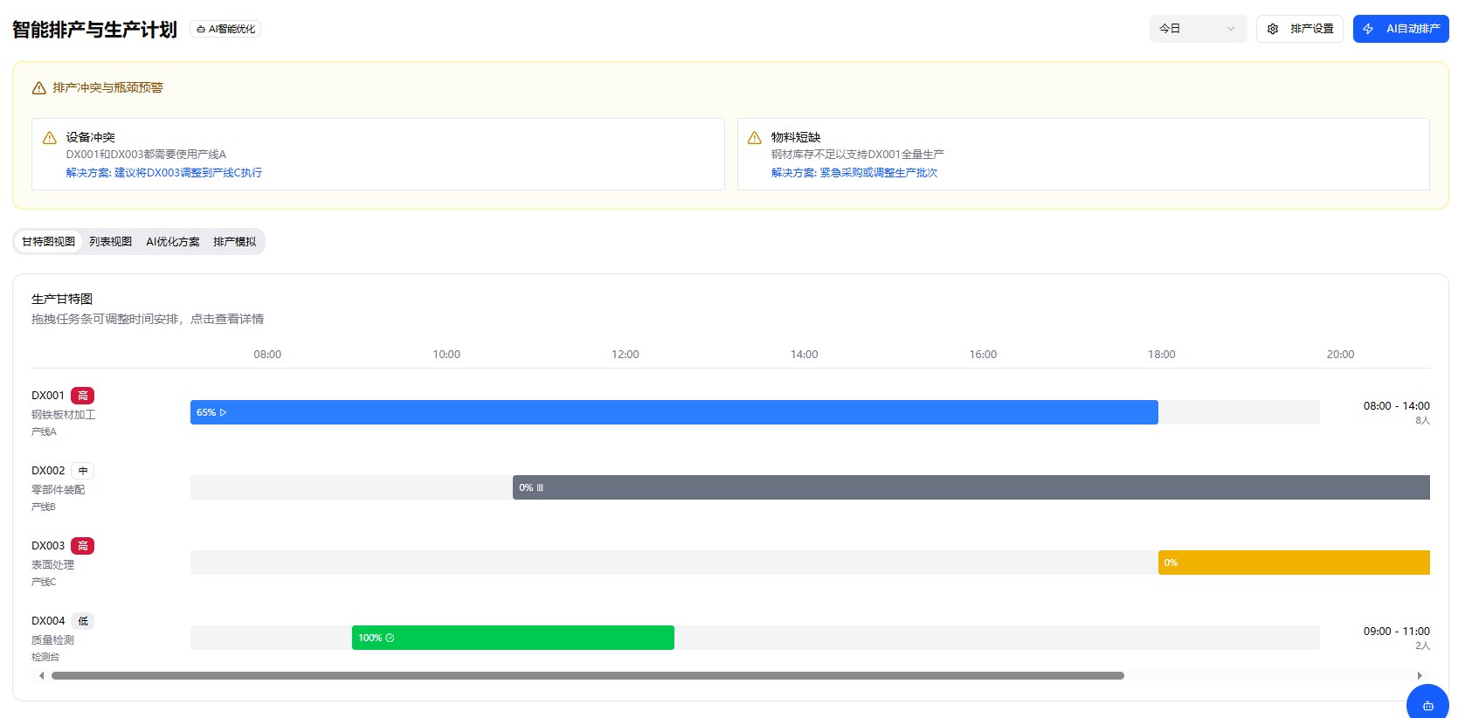Click solution link for moving DX003 to 产线C

click(164, 173)
